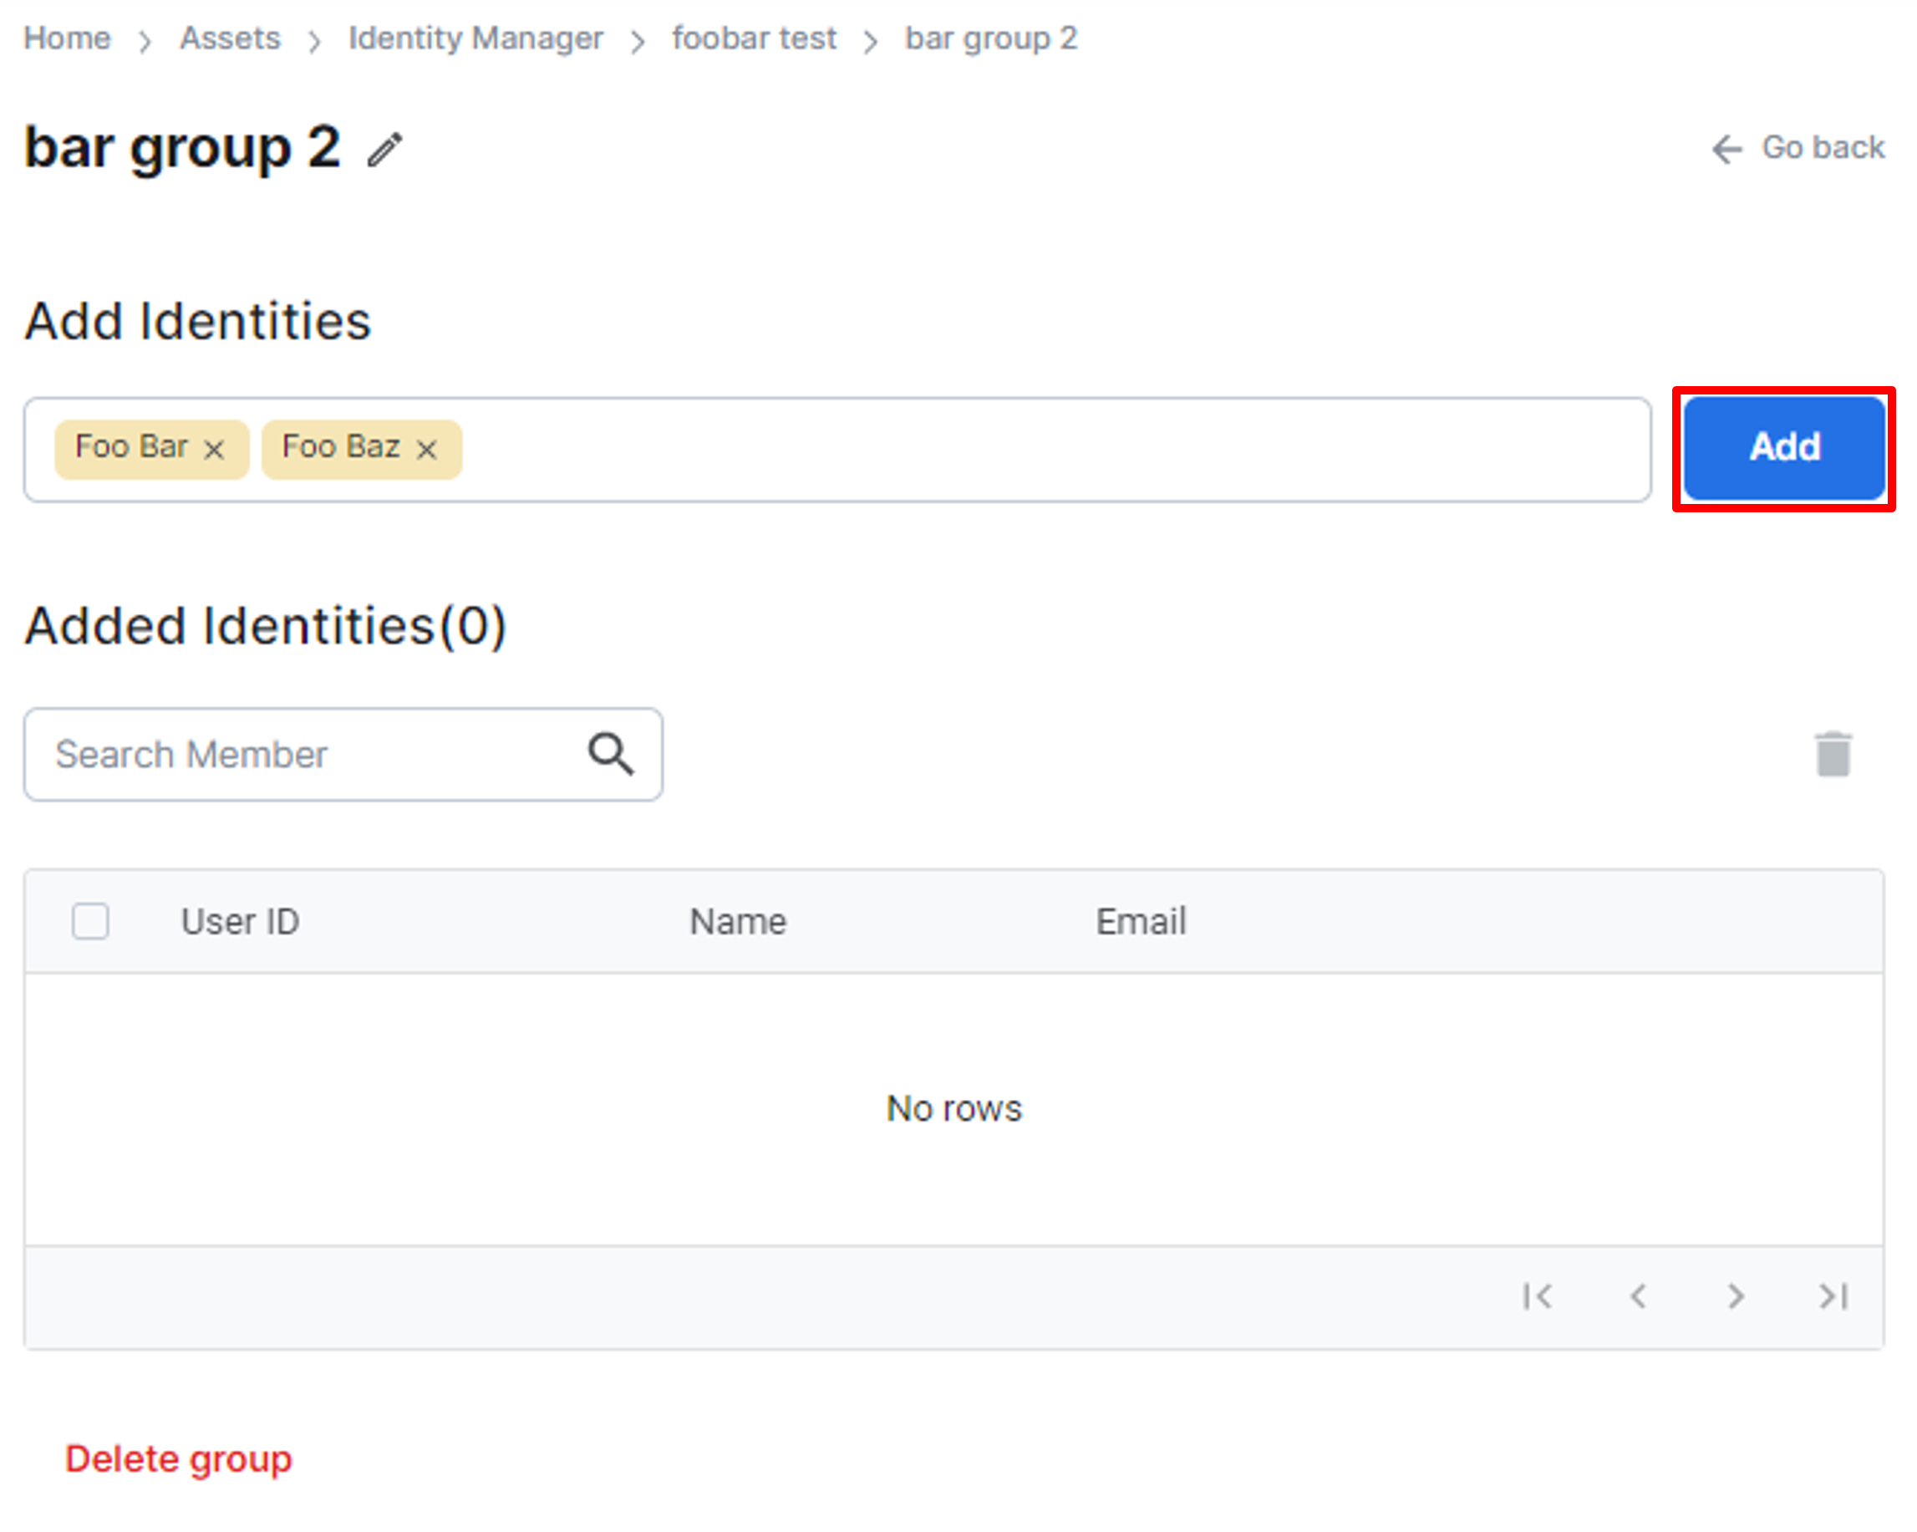Screen dimensions: 1917x1532
Task: Toggle the select-all checkbox in header
Action: pyautogui.click(x=91, y=920)
